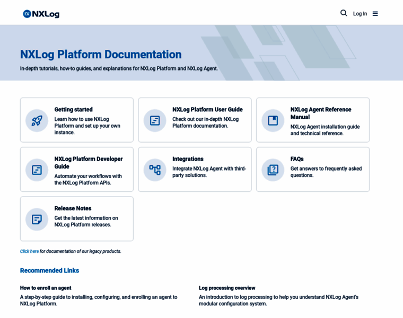Click 'Automate your workflows with the NXLog Platform APIs.'

tap(88, 179)
